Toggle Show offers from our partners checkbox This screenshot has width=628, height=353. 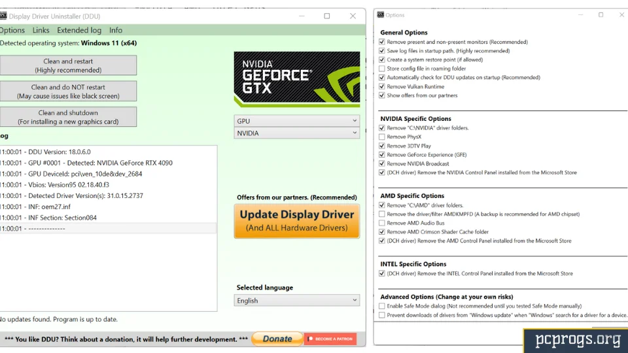[381, 95]
